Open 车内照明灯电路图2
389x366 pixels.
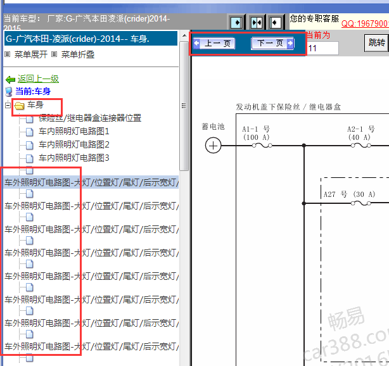coord(74,144)
